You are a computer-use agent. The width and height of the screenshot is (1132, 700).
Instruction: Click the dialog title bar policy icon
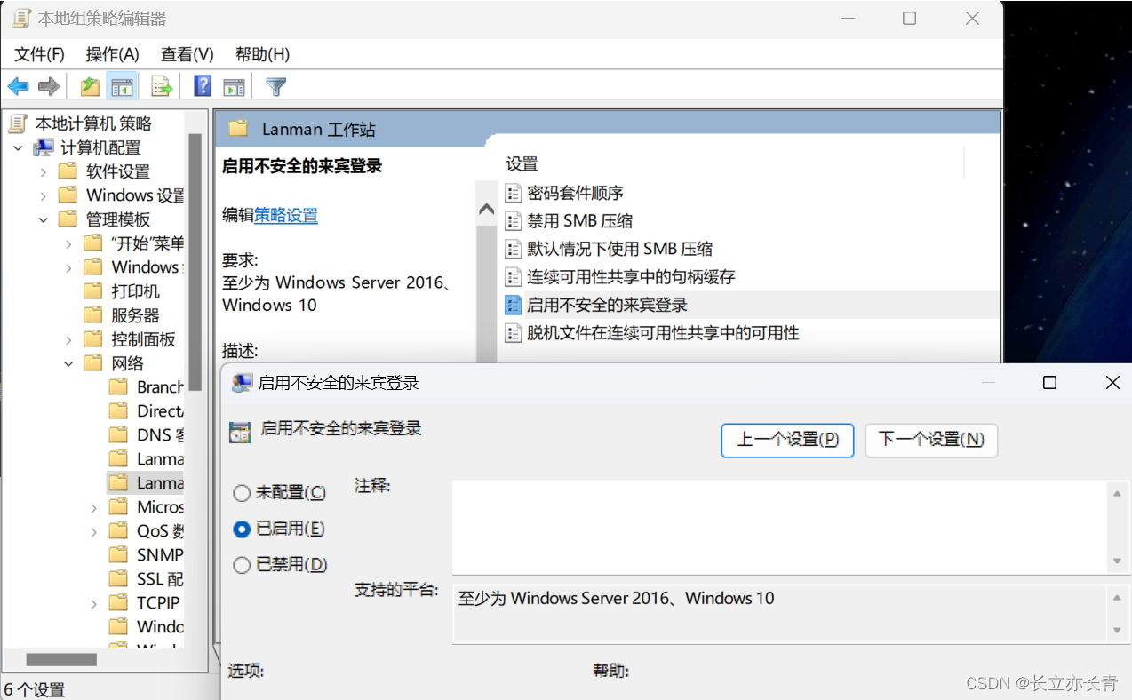click(240, 383)
